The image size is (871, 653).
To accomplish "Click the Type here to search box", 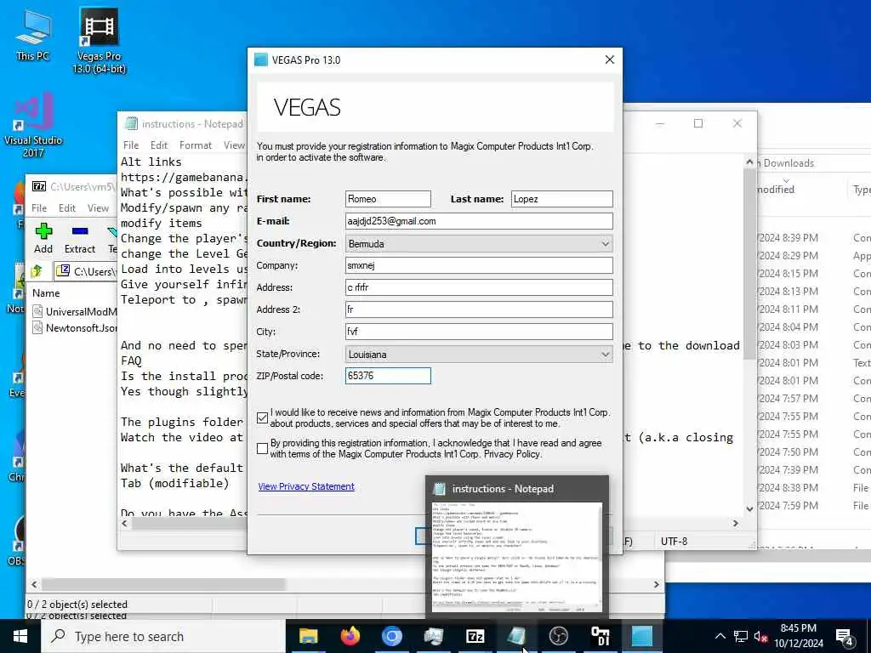I will (x=164, y=636).
